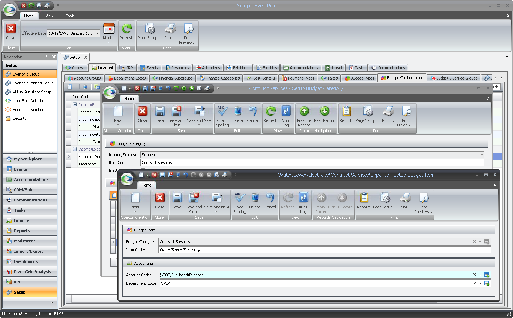Switch to View tab in main ribbon
This screenshot has height=318, width=513.
(x=50, y=16)
